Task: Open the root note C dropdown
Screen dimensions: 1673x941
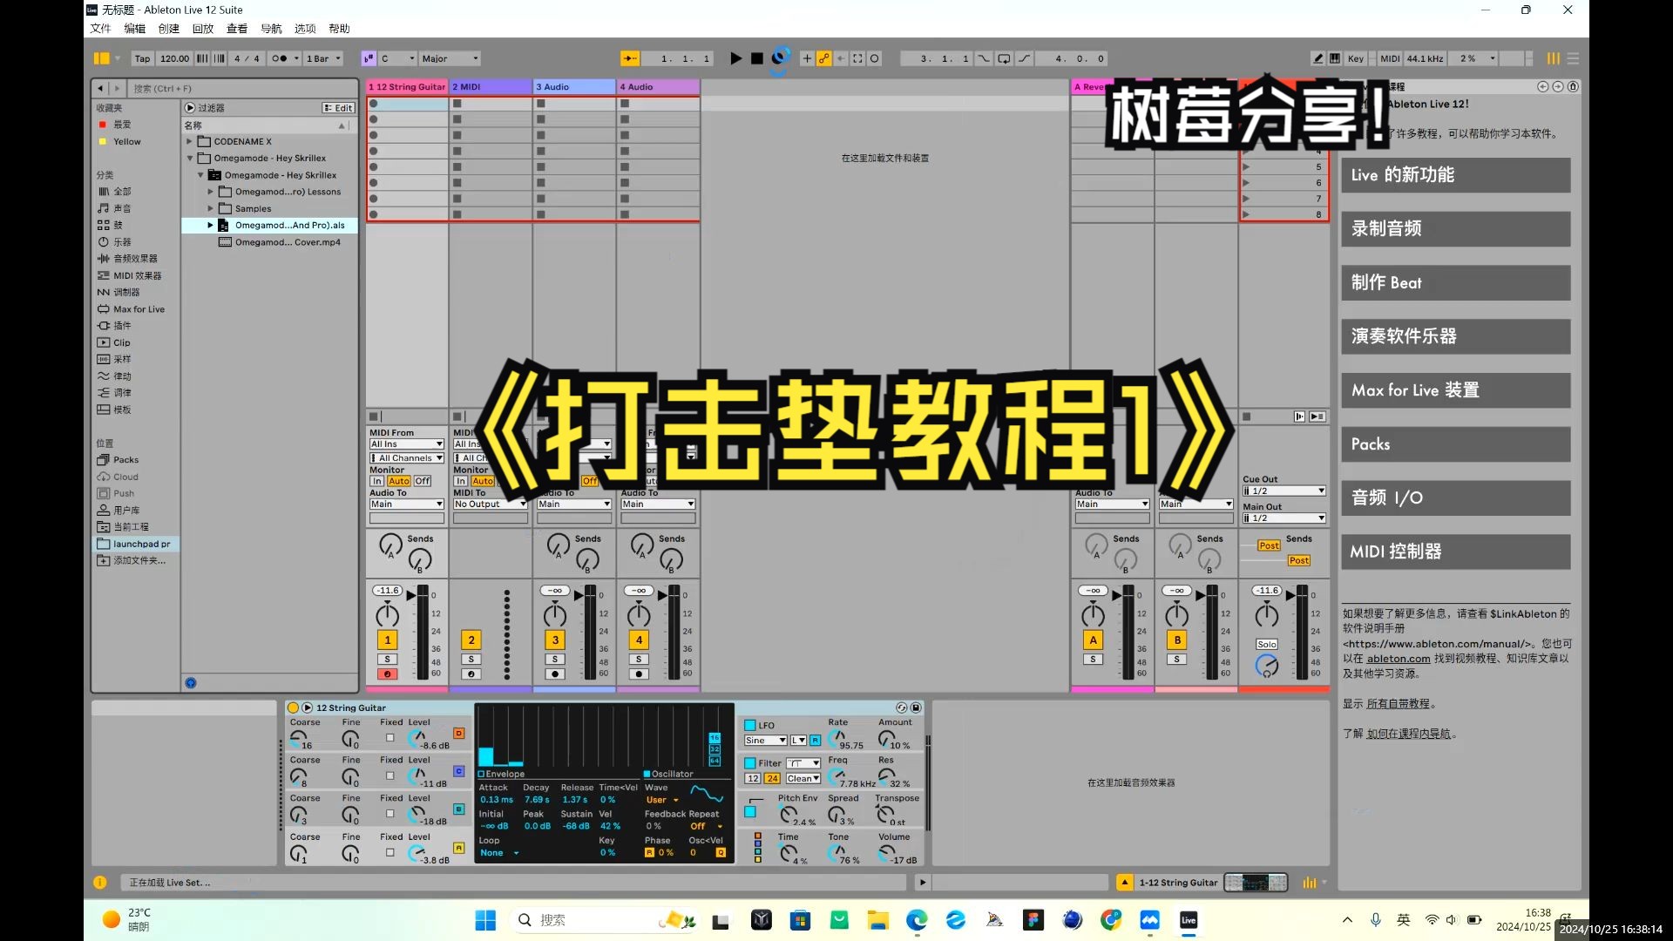Action: pos(396,58)
